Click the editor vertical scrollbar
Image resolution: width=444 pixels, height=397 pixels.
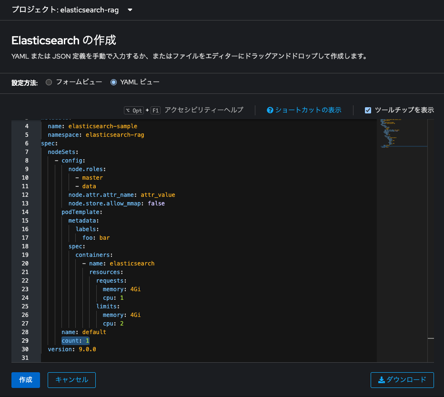click(431, 241)
